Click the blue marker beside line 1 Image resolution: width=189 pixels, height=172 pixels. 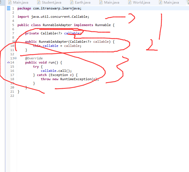pos(9,8)
